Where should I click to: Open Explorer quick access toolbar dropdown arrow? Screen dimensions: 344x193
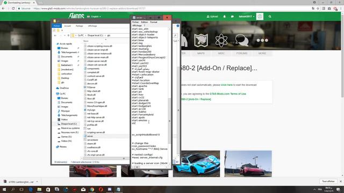[62, 30]
